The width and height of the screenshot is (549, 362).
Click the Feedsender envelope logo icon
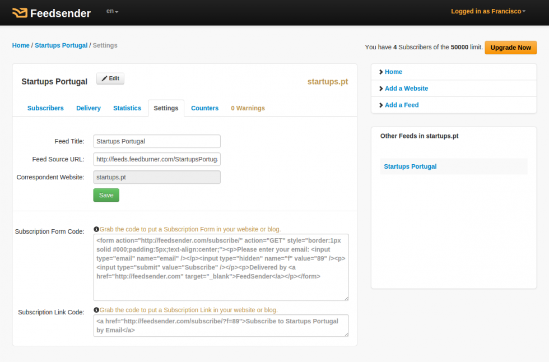20,12
